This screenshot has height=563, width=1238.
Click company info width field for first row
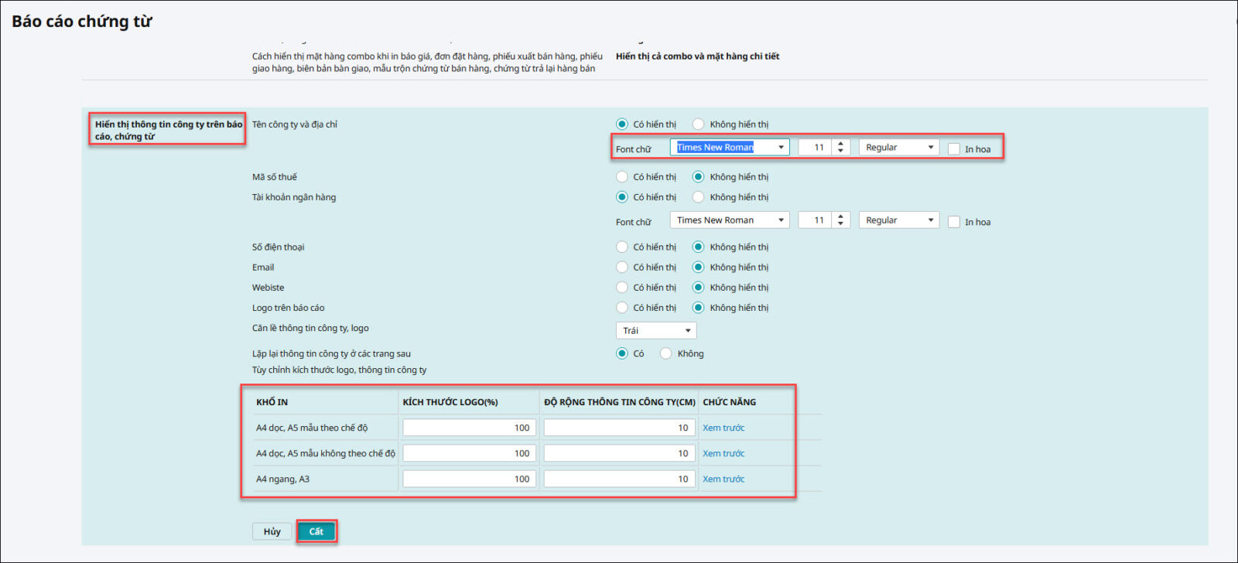[x=618, y=428]
